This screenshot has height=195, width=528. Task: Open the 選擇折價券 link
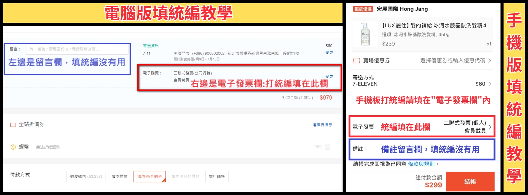[322, 125]
